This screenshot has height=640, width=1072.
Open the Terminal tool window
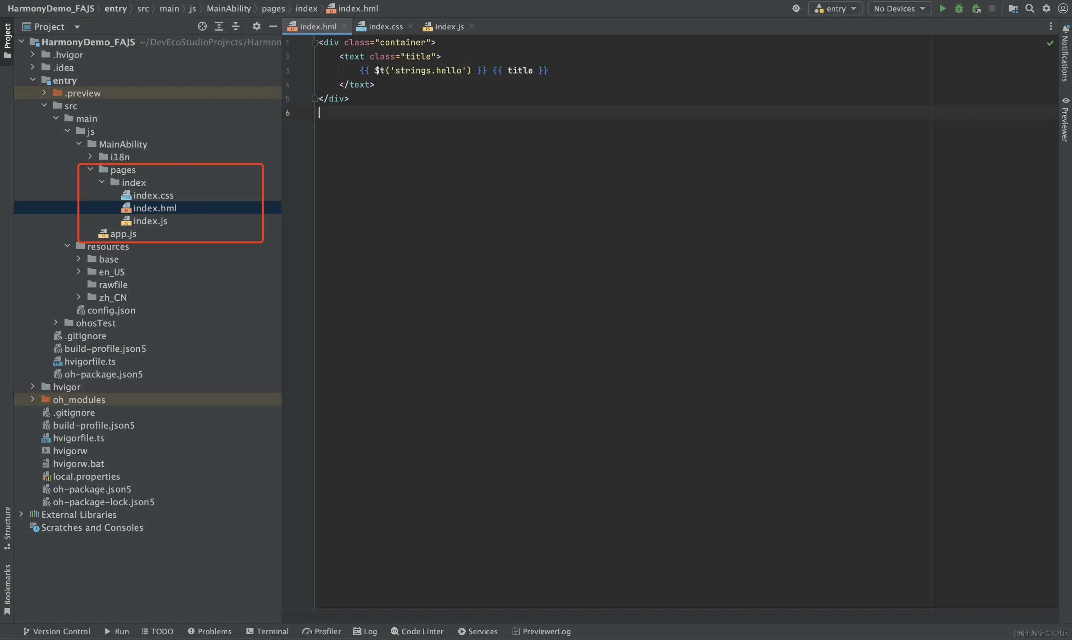pos(267,631)
